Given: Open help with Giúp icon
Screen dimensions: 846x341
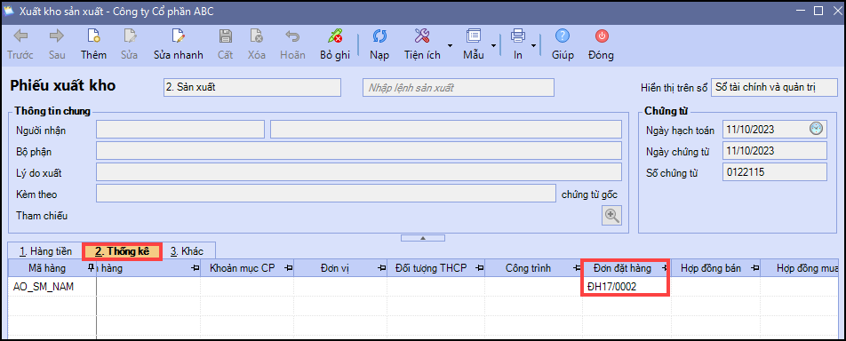Looking at the screenshot, I should tap(563, 36).
